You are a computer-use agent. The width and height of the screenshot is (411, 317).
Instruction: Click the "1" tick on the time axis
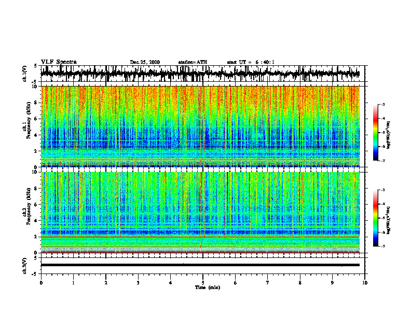click(73, 283)
